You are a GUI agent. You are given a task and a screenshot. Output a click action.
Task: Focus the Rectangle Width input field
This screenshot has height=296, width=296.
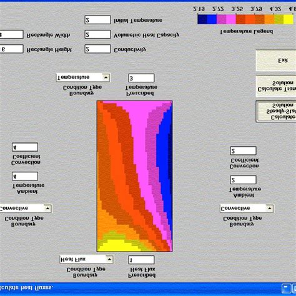pos(11,34)
